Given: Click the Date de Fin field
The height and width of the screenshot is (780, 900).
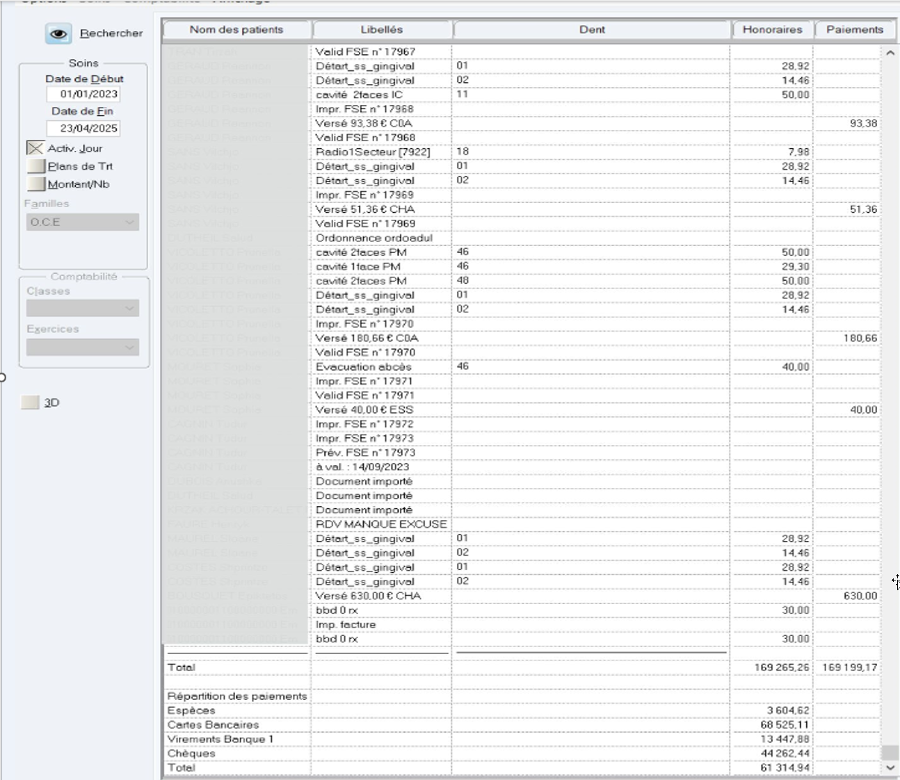Looking at the screenshot, I should coord(83,128).
